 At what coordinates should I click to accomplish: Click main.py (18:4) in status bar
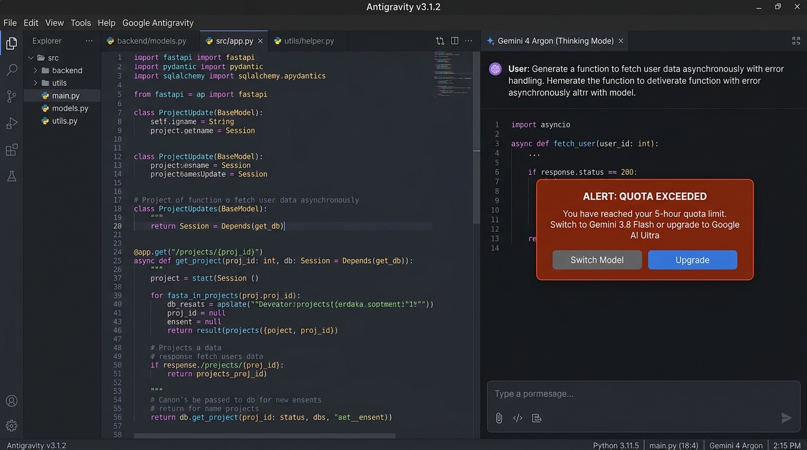coord(673,445)
